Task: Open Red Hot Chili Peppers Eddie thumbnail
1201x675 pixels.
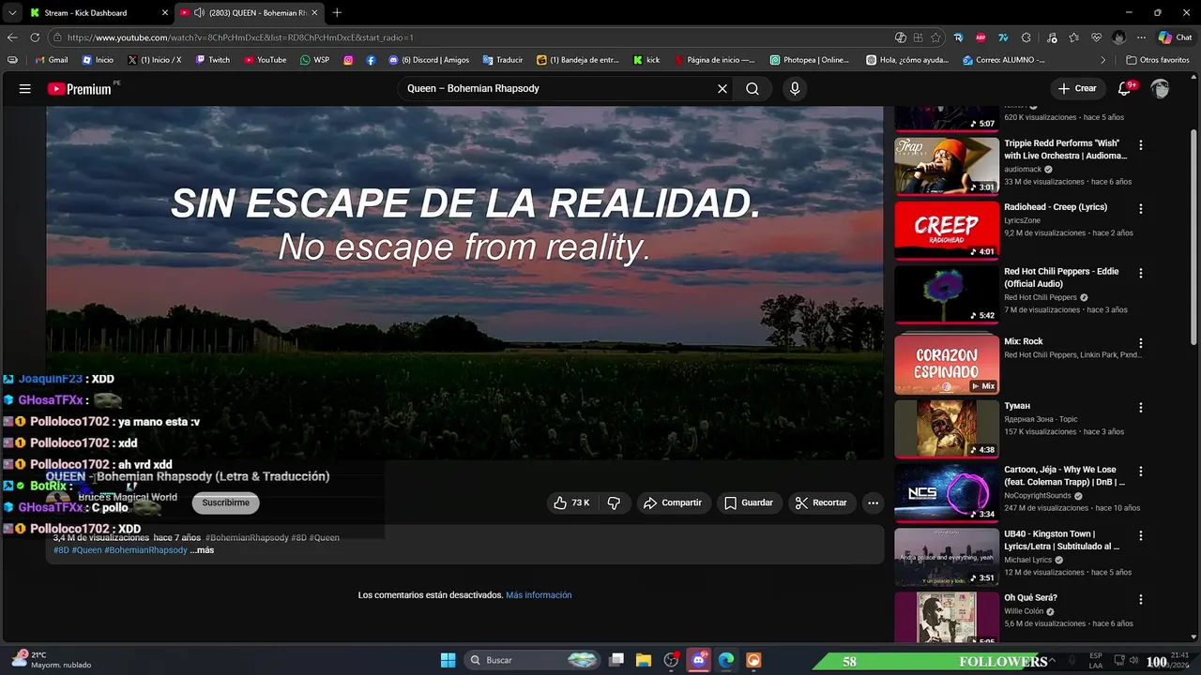Action: click(x=946, y=294)
